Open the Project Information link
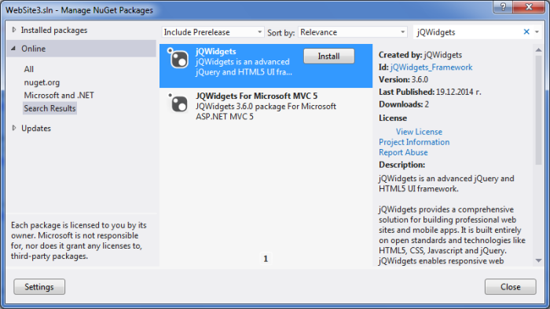The image size is (550, 309). [x=414, y=142]
